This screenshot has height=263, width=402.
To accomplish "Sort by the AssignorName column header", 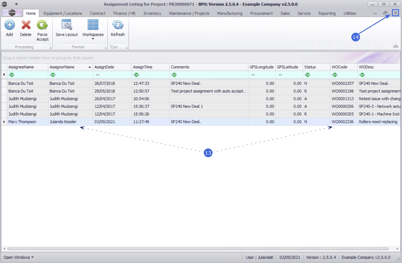I will click(x=71, y=67).
